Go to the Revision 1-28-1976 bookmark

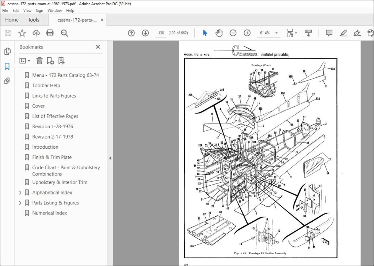click(x=53, y=126)
